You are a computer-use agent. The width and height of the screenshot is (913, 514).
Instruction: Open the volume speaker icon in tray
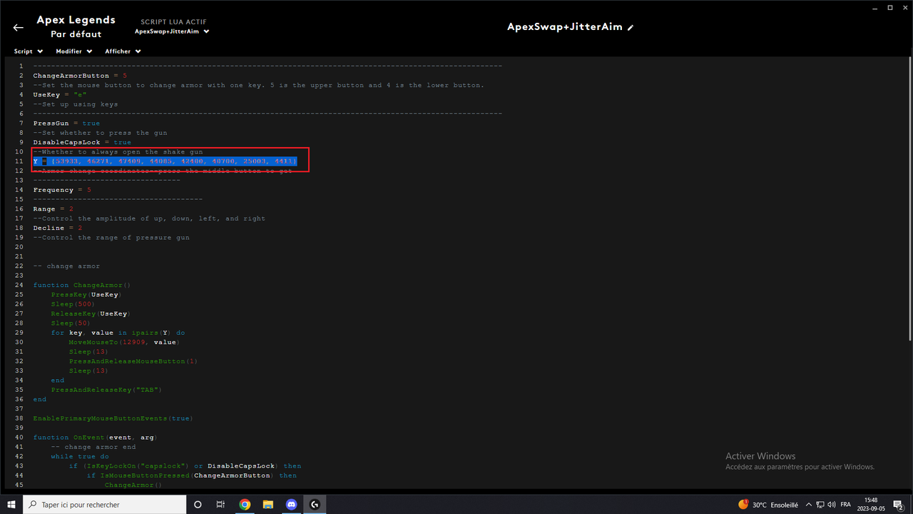click(x=832, y=504)
